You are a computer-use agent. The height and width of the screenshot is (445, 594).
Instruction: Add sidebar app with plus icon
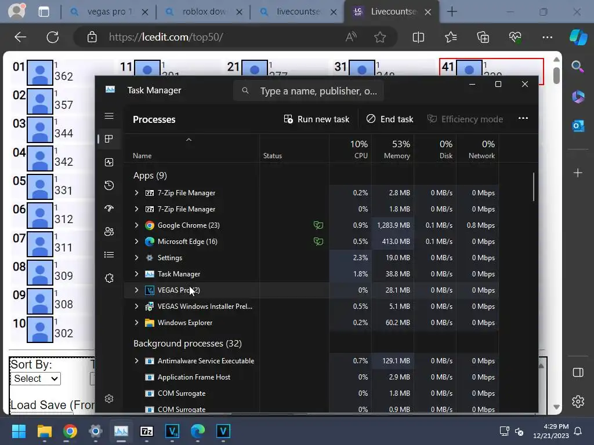578,173
